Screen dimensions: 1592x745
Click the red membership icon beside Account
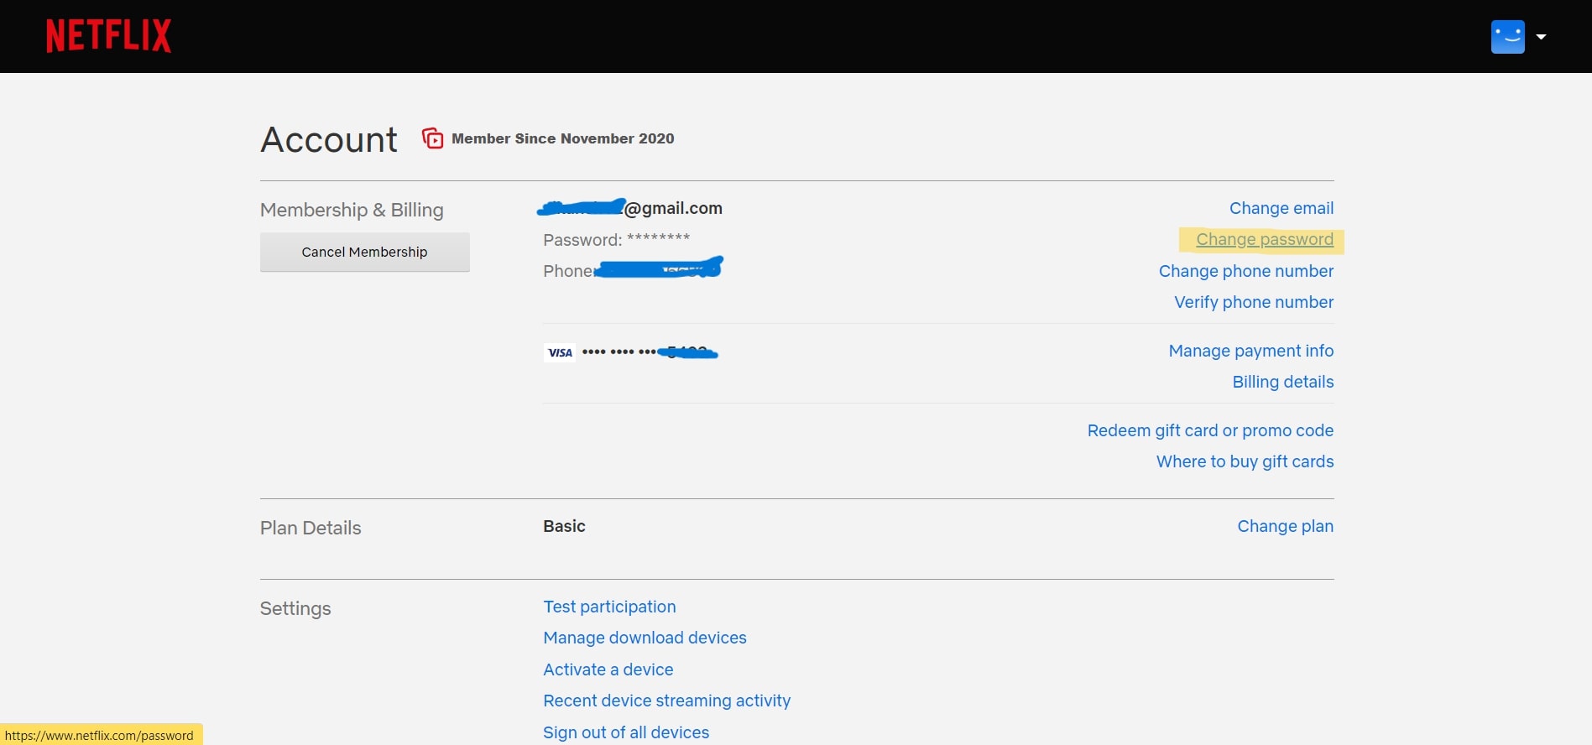click(432, 138)
